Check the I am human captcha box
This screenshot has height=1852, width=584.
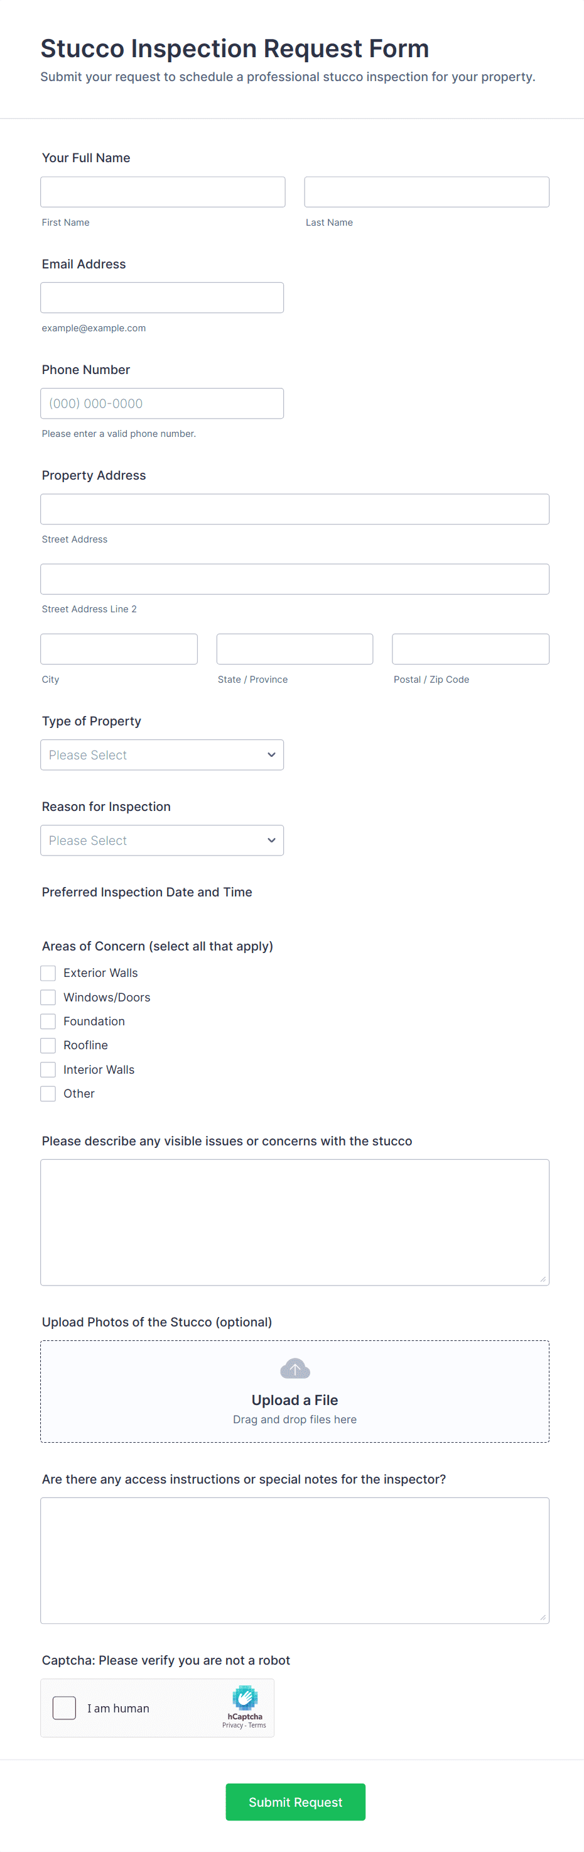point(65,1708)
